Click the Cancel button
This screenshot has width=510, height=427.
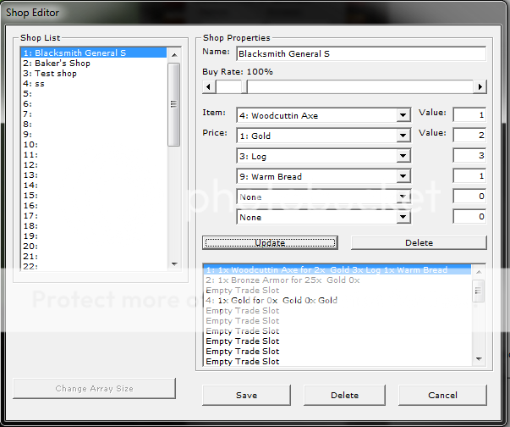click(442, 395)
